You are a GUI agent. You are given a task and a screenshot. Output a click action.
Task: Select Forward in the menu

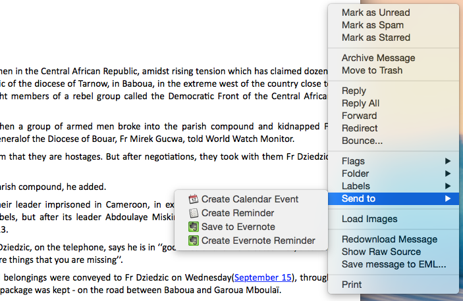[x=393, y=116]
